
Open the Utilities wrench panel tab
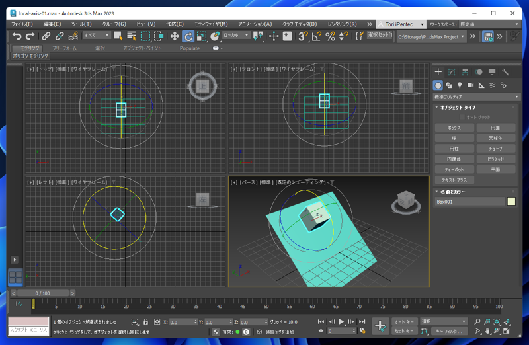(505, 72)
